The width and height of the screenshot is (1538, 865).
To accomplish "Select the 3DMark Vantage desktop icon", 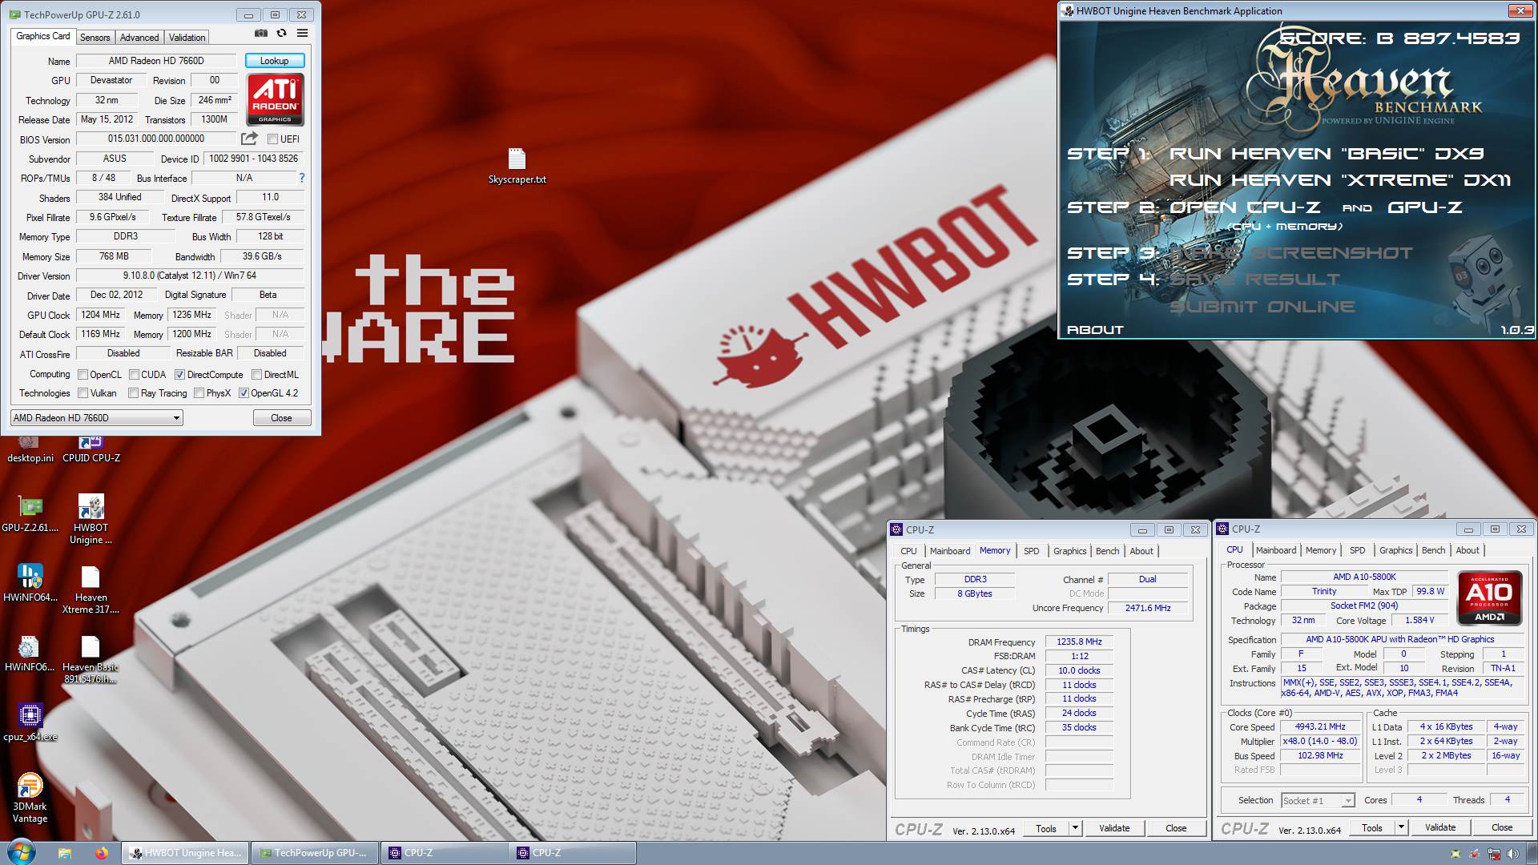I will pos(30,798).
